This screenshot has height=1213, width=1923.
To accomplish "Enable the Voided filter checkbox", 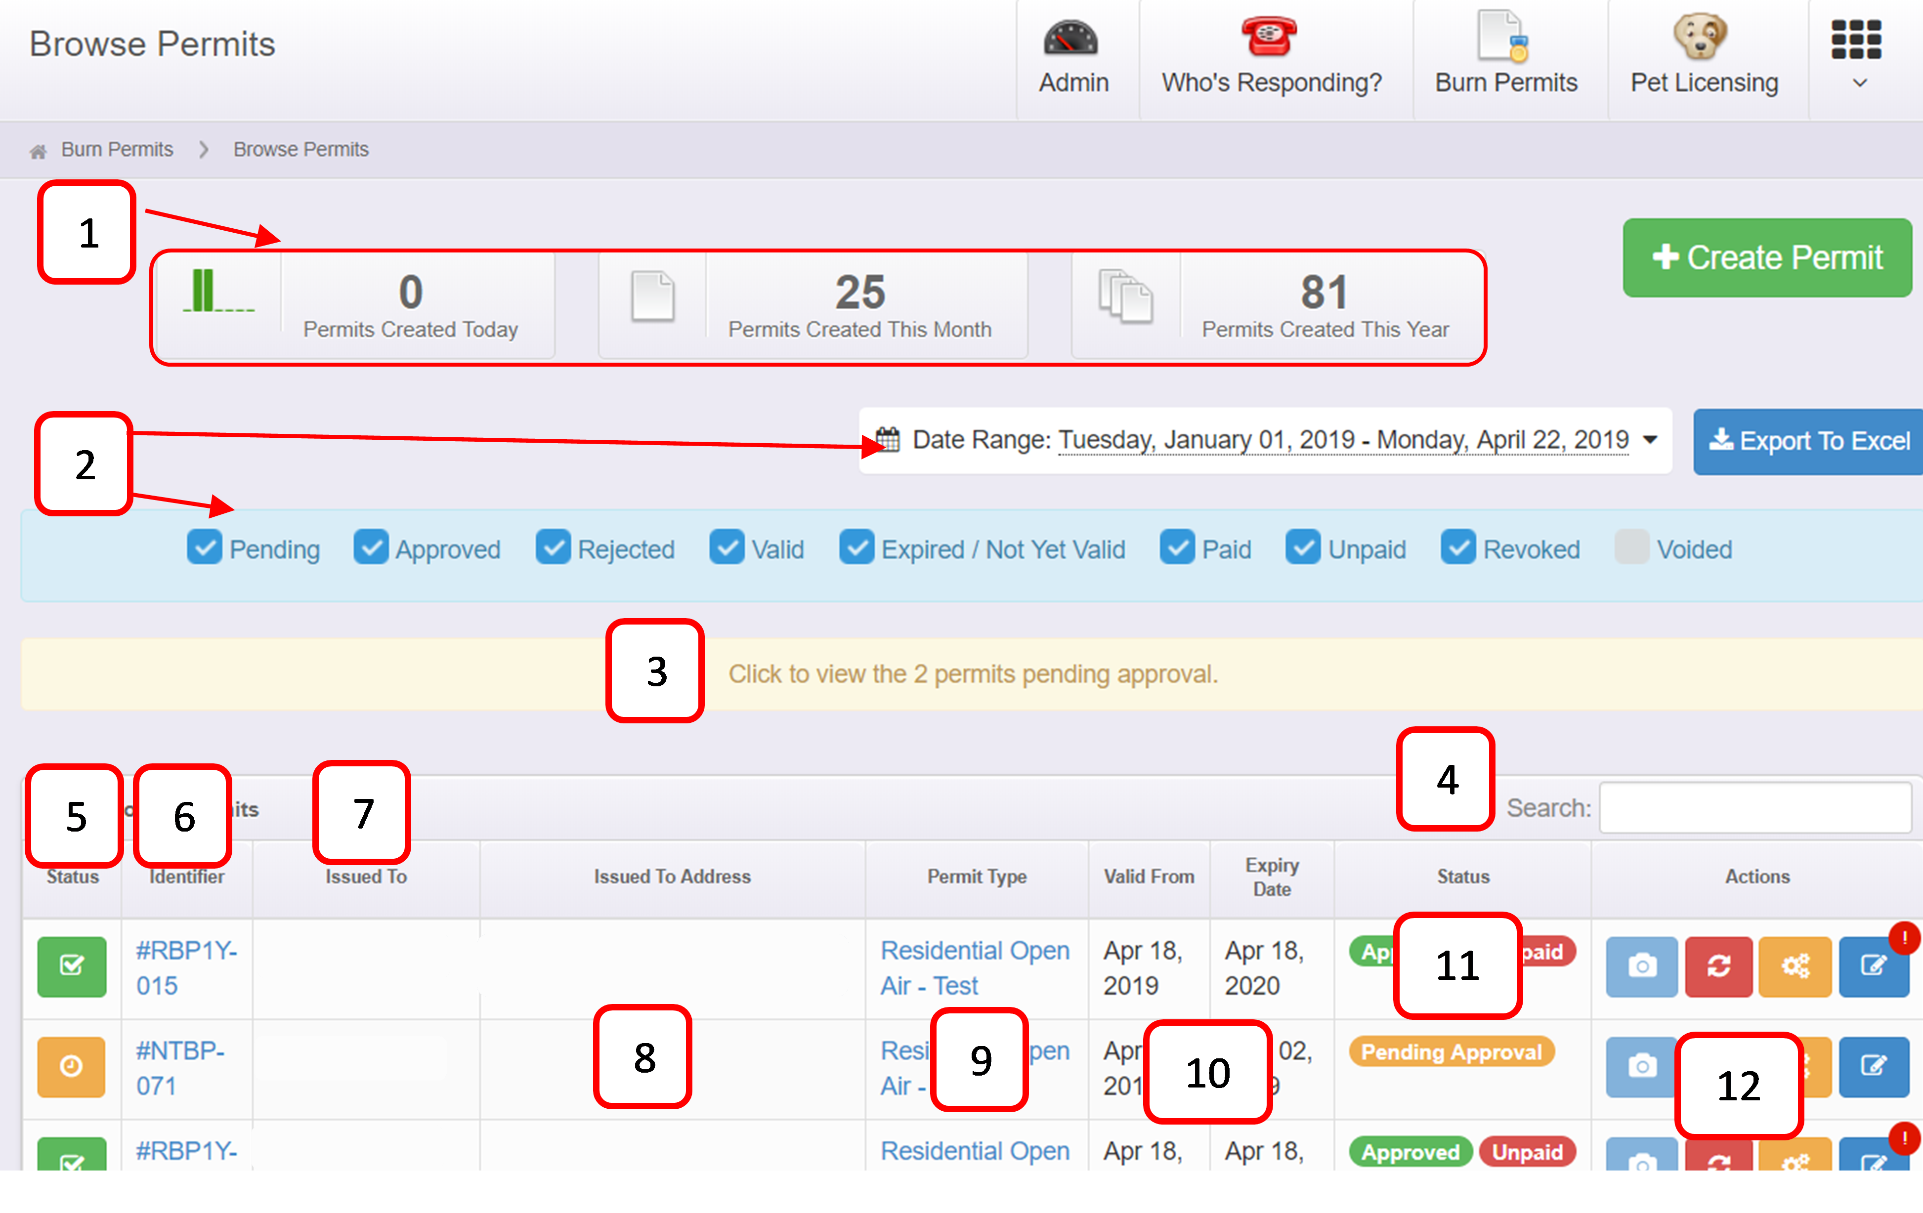I will point(1631,548).
